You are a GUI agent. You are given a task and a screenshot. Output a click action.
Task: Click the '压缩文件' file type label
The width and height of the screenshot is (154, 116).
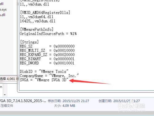[x=7, y=106]
